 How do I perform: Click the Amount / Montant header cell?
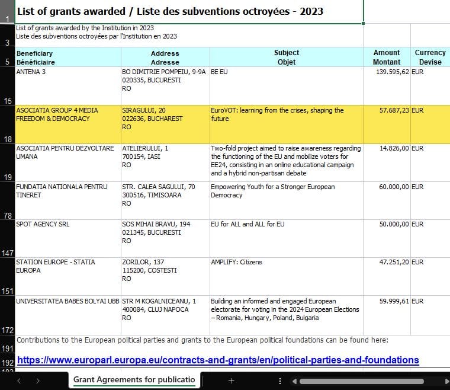pyautogui.click(x=387, y=57)
